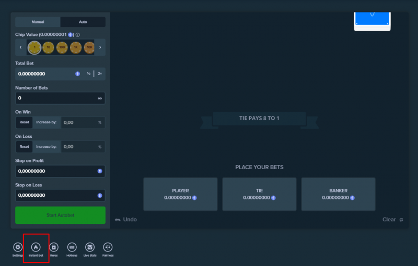Image resolution: width=418 pixels, height=266 pixels.
Task: Click the Ethereum icon in Stop on Loss
Action: (x=100, y=195)
